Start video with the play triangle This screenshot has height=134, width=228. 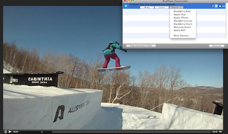10,132
